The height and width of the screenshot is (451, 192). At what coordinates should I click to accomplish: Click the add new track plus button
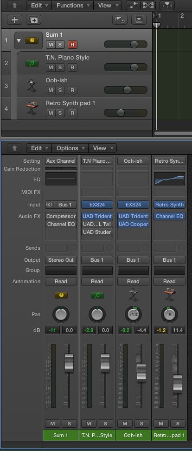pyautogui.click(x=14, y=20)
